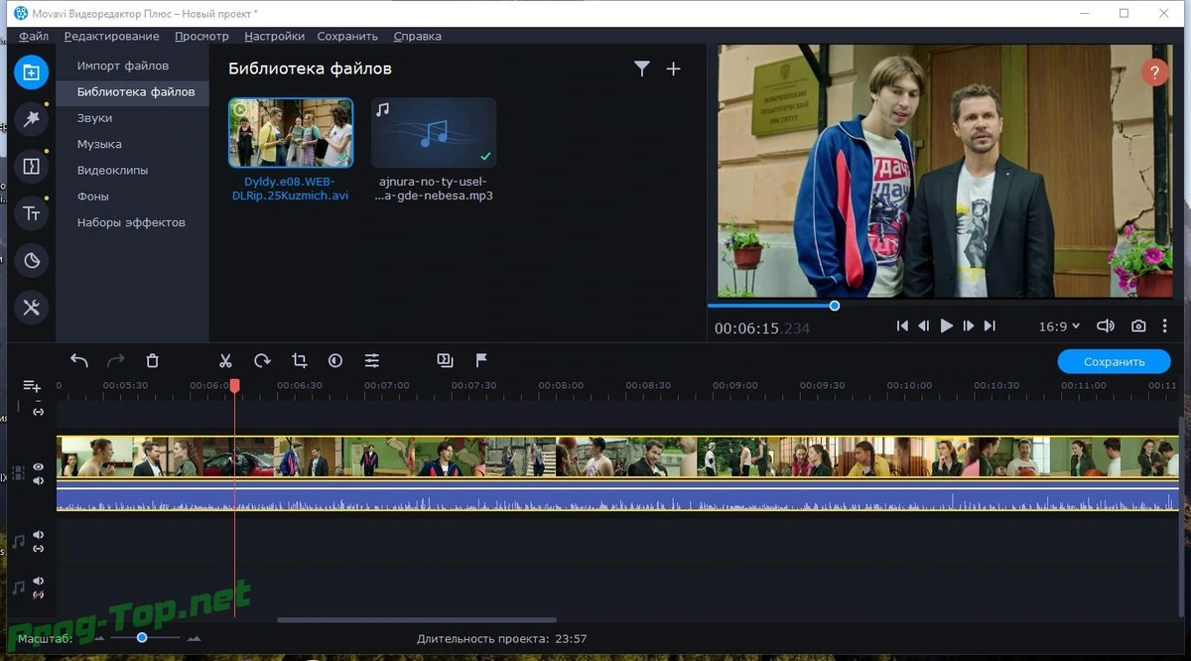Open the Справка menu
The image size is (1191, 661).
point(417,36)
